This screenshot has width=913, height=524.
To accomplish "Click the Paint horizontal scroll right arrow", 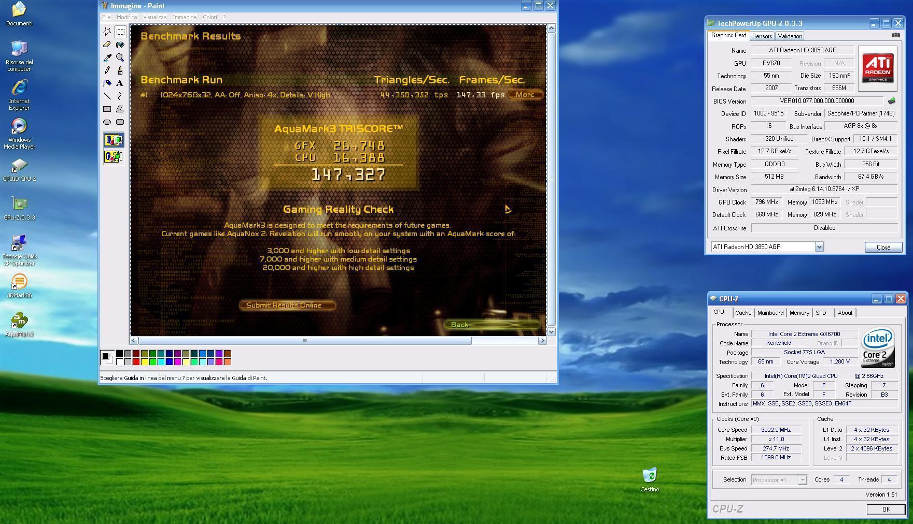I will pos(542,340).
